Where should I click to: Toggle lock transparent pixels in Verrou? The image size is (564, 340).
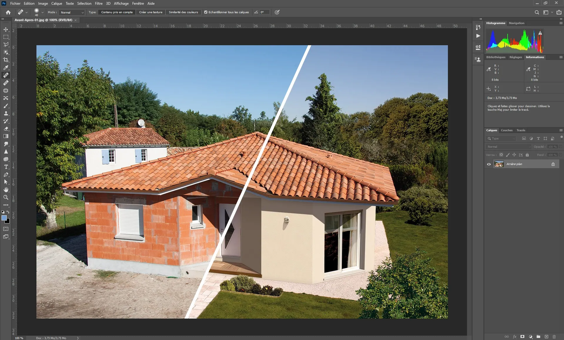[501, 155]
